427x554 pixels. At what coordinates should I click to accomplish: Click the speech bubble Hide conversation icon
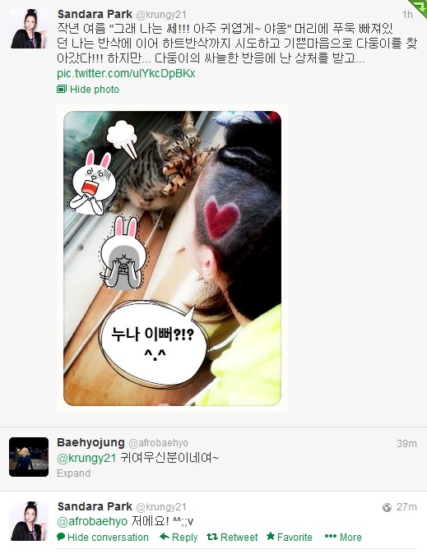[x=61, y=537]
